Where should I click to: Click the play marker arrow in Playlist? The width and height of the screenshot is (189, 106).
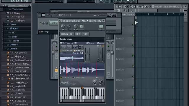136,23
